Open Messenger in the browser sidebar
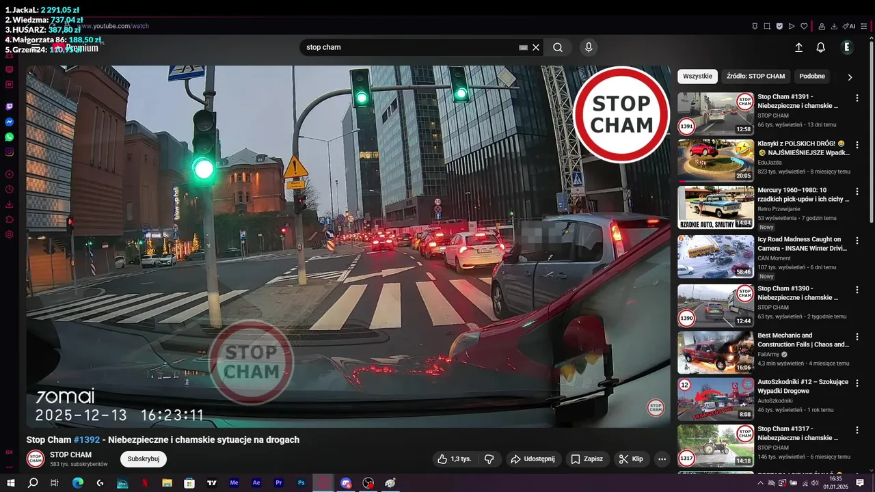Image resolution: width=875 pixels, height=492 pixels. (x=10, y=122)
